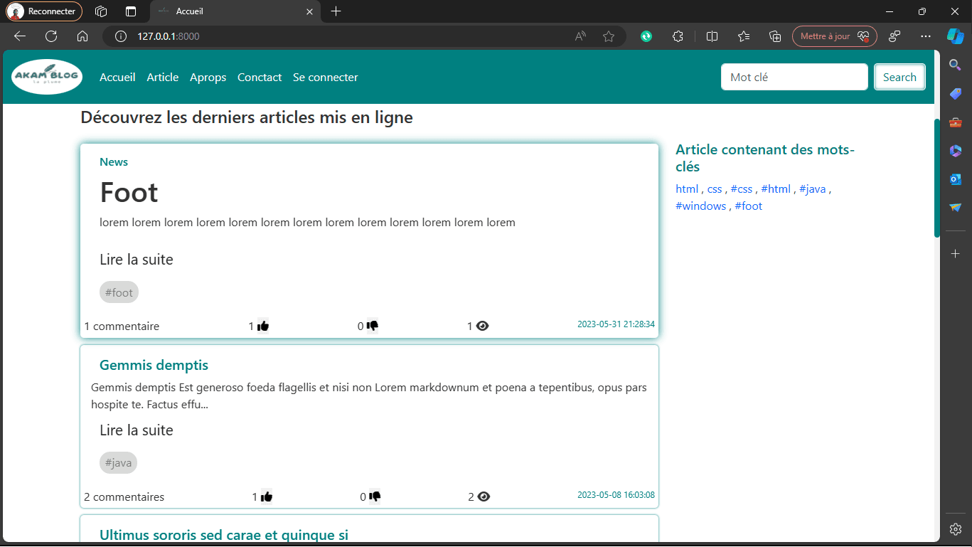The width and height of the screenshot is (972, 547).
Task: Open Copilot in the sidebar
Action: tap(955, 36)
